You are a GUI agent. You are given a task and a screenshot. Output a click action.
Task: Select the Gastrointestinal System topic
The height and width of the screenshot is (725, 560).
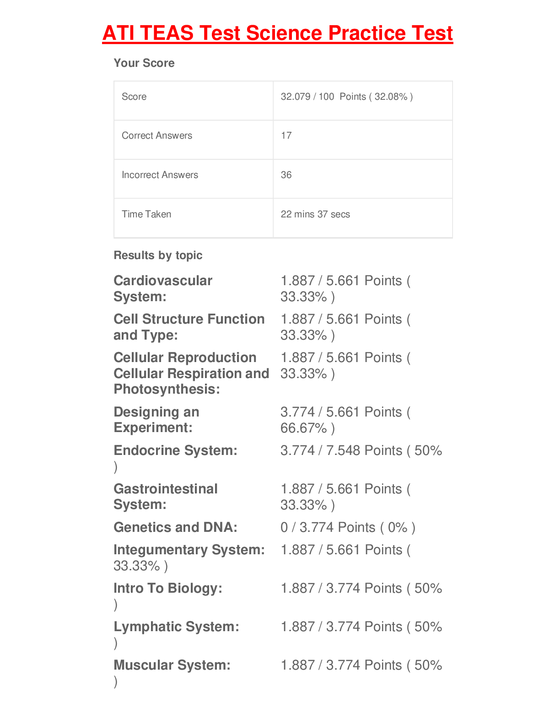(166, 497)
